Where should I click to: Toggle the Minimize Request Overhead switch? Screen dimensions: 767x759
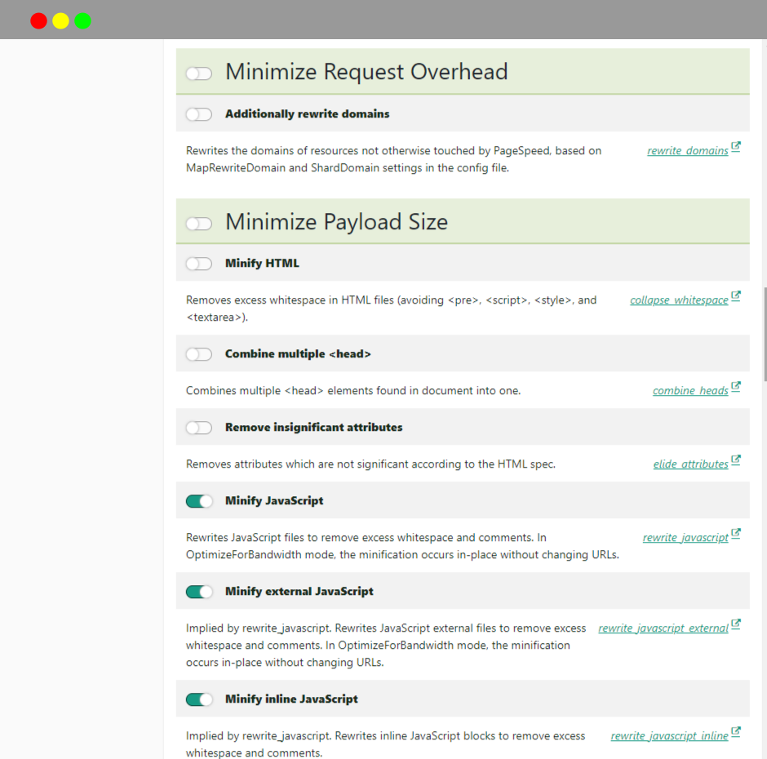click(198, 73)
